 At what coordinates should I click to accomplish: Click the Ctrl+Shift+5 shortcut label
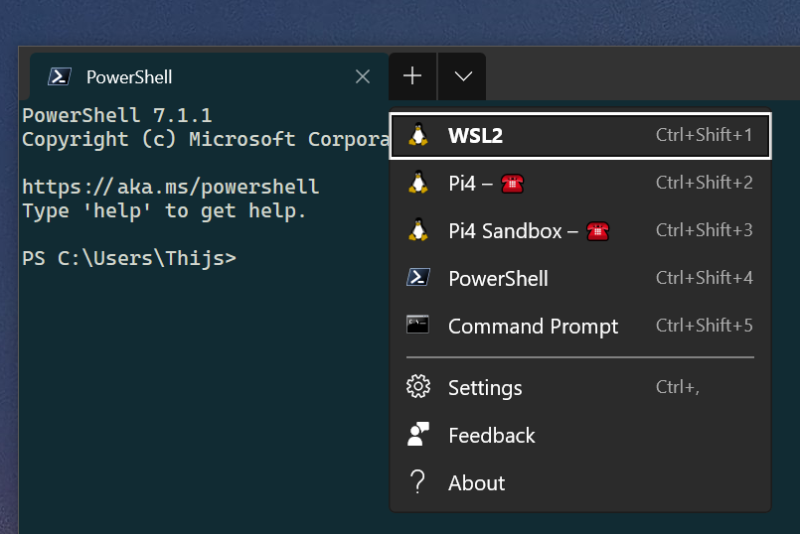704,326
